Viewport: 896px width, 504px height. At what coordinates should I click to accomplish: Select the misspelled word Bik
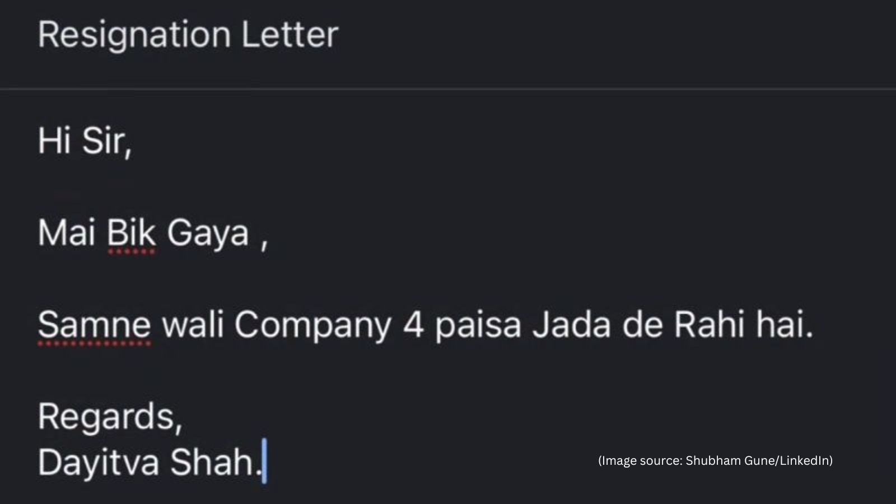click(x=131, y=233)
